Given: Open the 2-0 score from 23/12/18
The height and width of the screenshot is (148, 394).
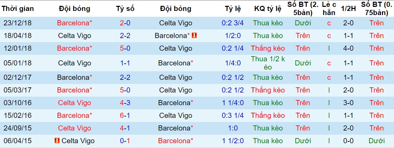Looking at the screenshot, I should [125, 23].
